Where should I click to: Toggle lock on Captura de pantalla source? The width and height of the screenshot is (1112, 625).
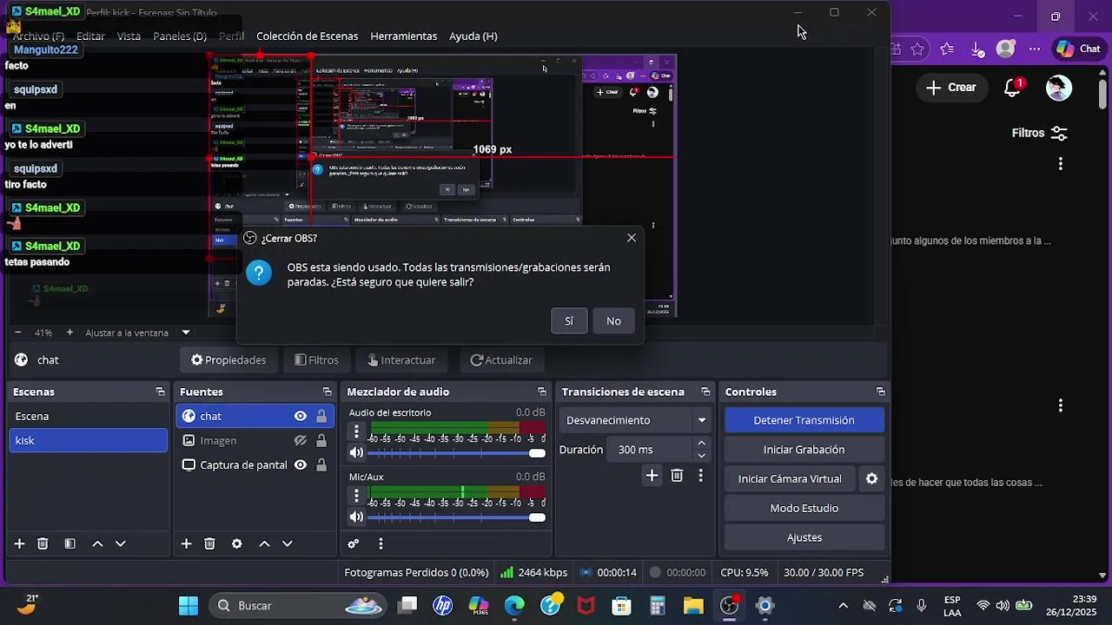tap(321, 465)
